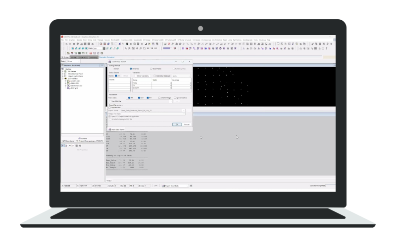Click the first icon of the top toolbar row

point(67,44)
